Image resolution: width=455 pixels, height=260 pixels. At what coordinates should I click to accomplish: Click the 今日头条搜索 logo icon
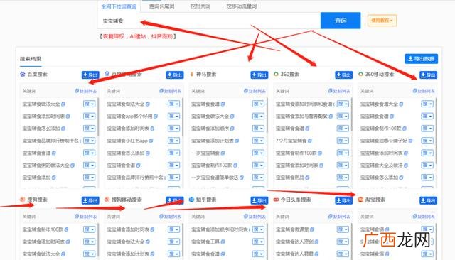click(276, 200)
